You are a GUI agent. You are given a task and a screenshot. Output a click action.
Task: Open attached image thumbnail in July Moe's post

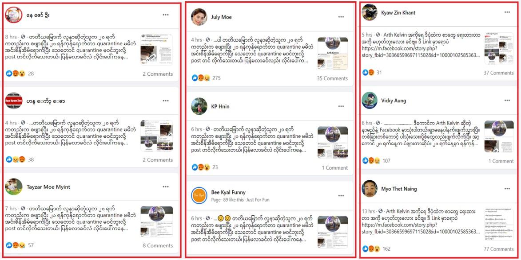(333, 53)
